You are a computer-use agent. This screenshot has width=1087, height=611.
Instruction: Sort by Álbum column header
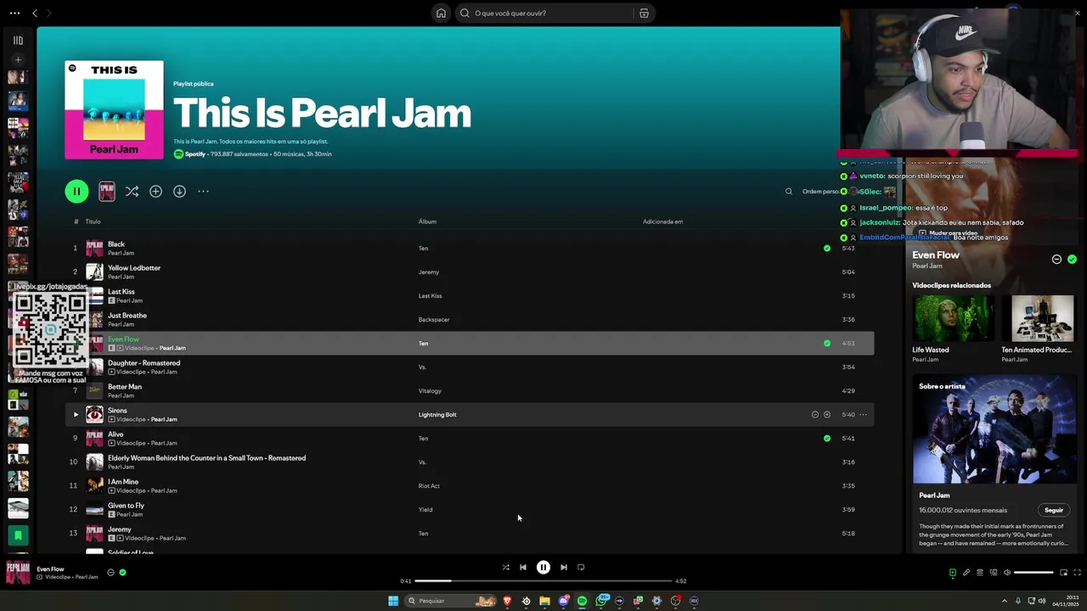pos(427,221)
